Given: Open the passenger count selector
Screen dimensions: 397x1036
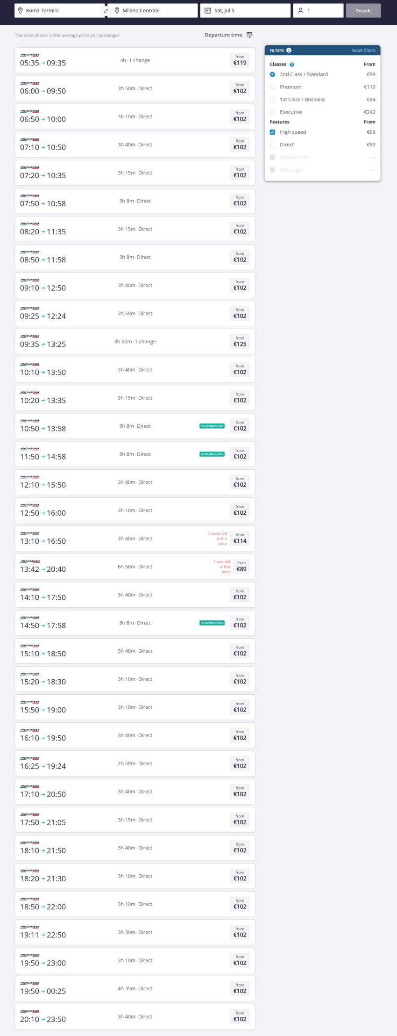Looking at the screenshot, I should click(319, 11).
